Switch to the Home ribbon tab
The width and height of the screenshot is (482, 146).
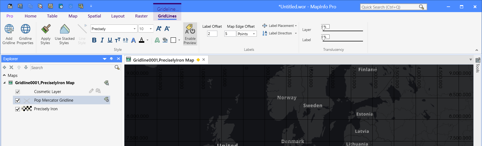click(x=31, y=16)
